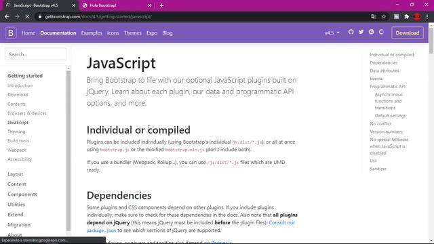Expand the Utilities section
This screenshot has width=434, height=244.
point(16,205)
